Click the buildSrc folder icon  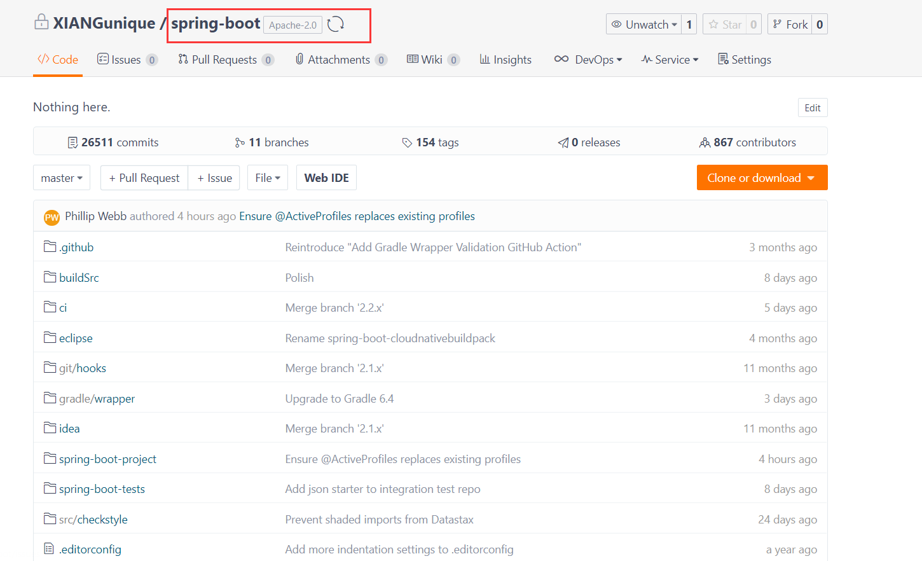[50, 277]
